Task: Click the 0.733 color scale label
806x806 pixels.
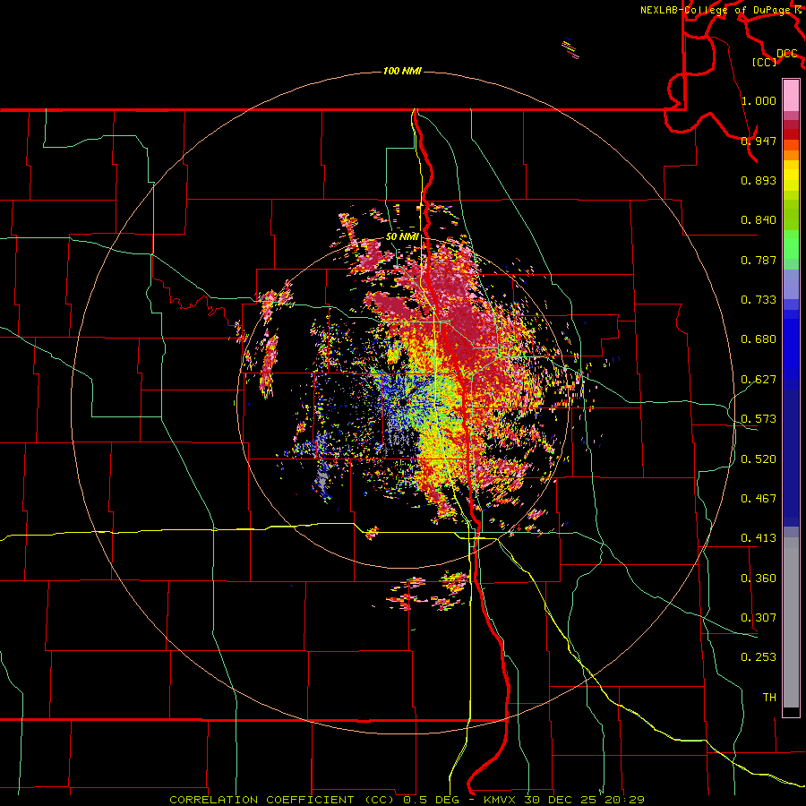Action: click(x=759, y=300)
